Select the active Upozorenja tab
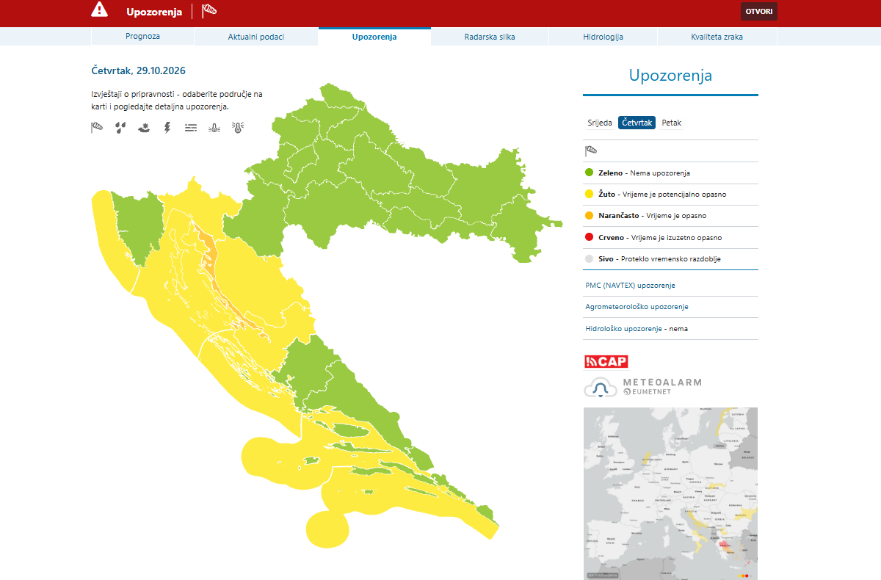881x580 pixels. coord(374,37)
